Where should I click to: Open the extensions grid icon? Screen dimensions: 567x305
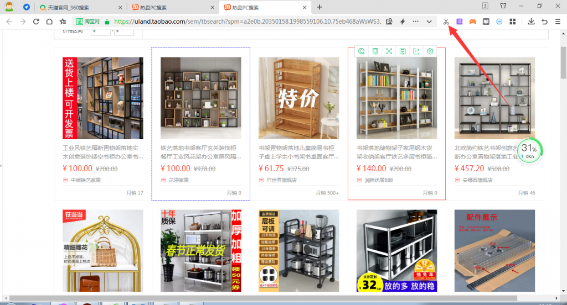click(x=512, y=22)
